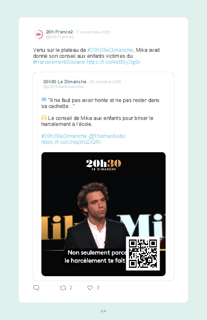Click the reply speech bubble icon
207x320 pixels.
click(x=36, y=288)
